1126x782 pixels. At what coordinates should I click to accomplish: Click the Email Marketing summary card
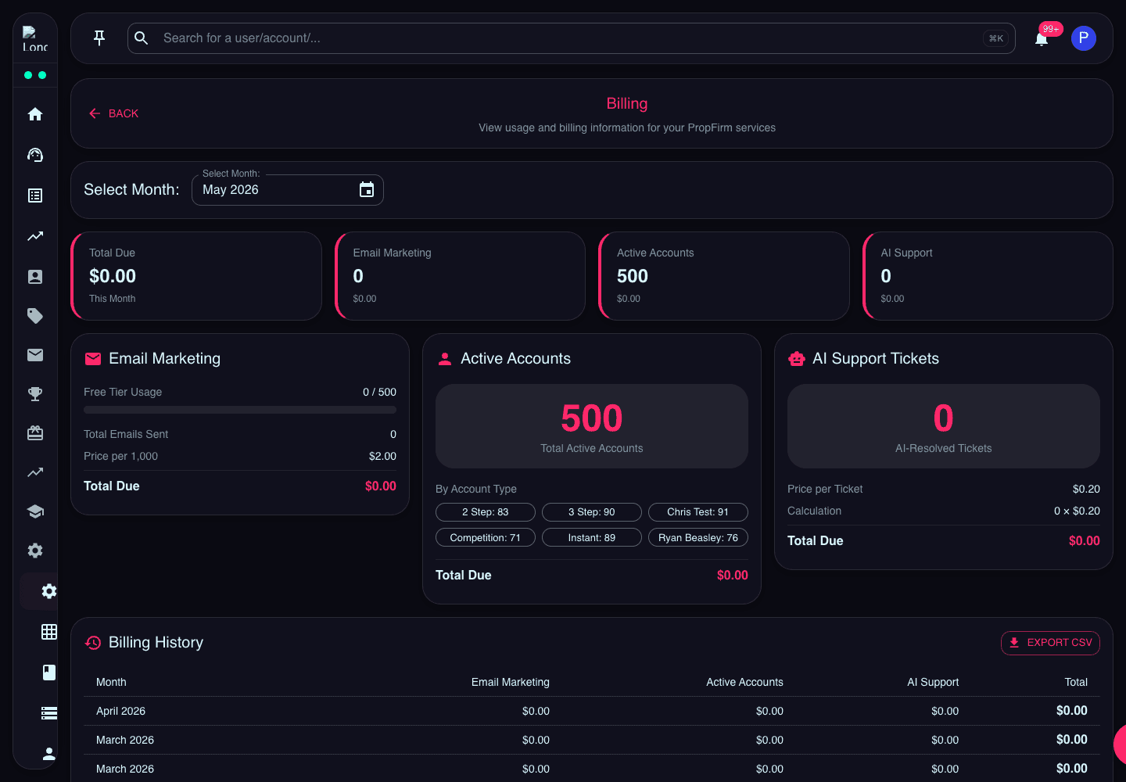click(x=460, y=276)
